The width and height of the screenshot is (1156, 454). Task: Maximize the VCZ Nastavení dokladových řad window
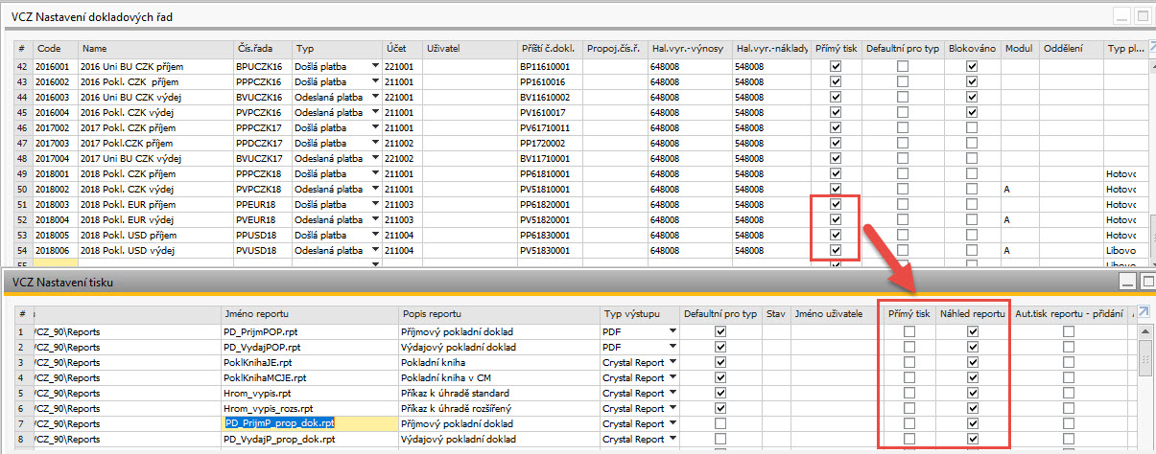[x=1144, y=15]
